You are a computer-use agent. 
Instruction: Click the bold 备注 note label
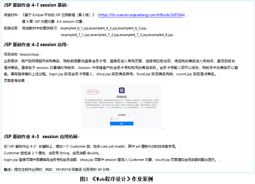click(x=9, y=169)
